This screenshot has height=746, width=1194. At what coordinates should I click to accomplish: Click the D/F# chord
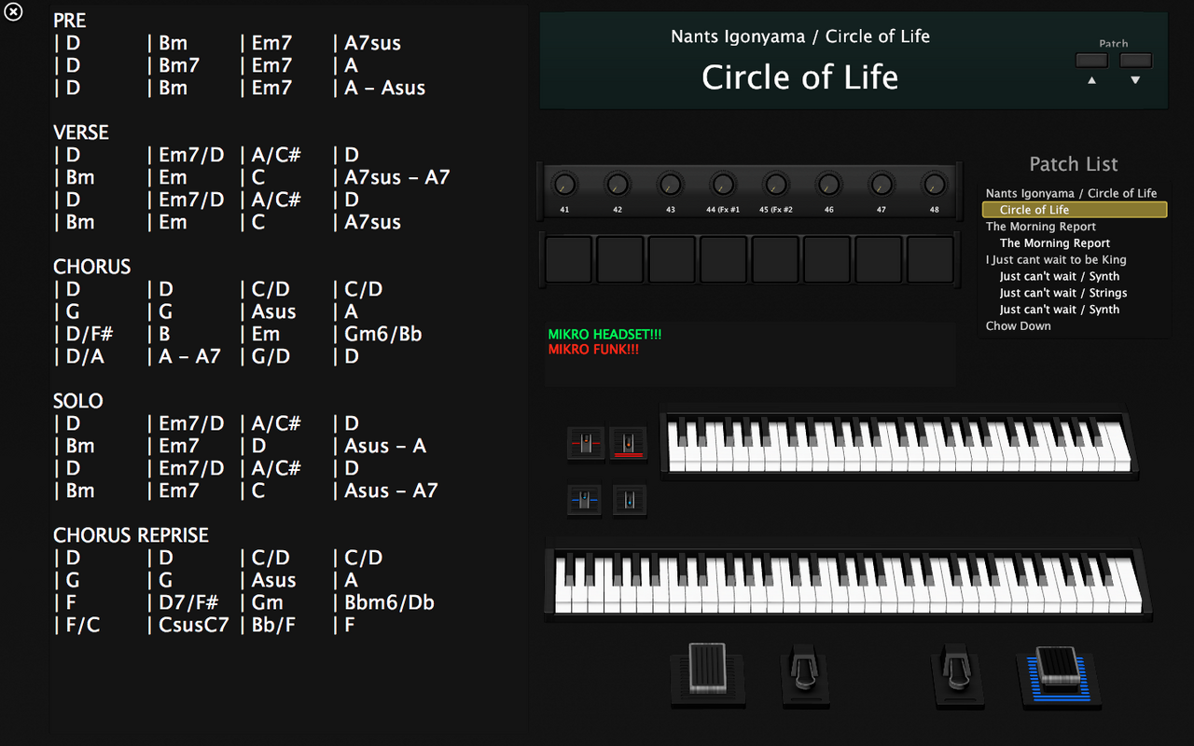(x=90, y=334)
